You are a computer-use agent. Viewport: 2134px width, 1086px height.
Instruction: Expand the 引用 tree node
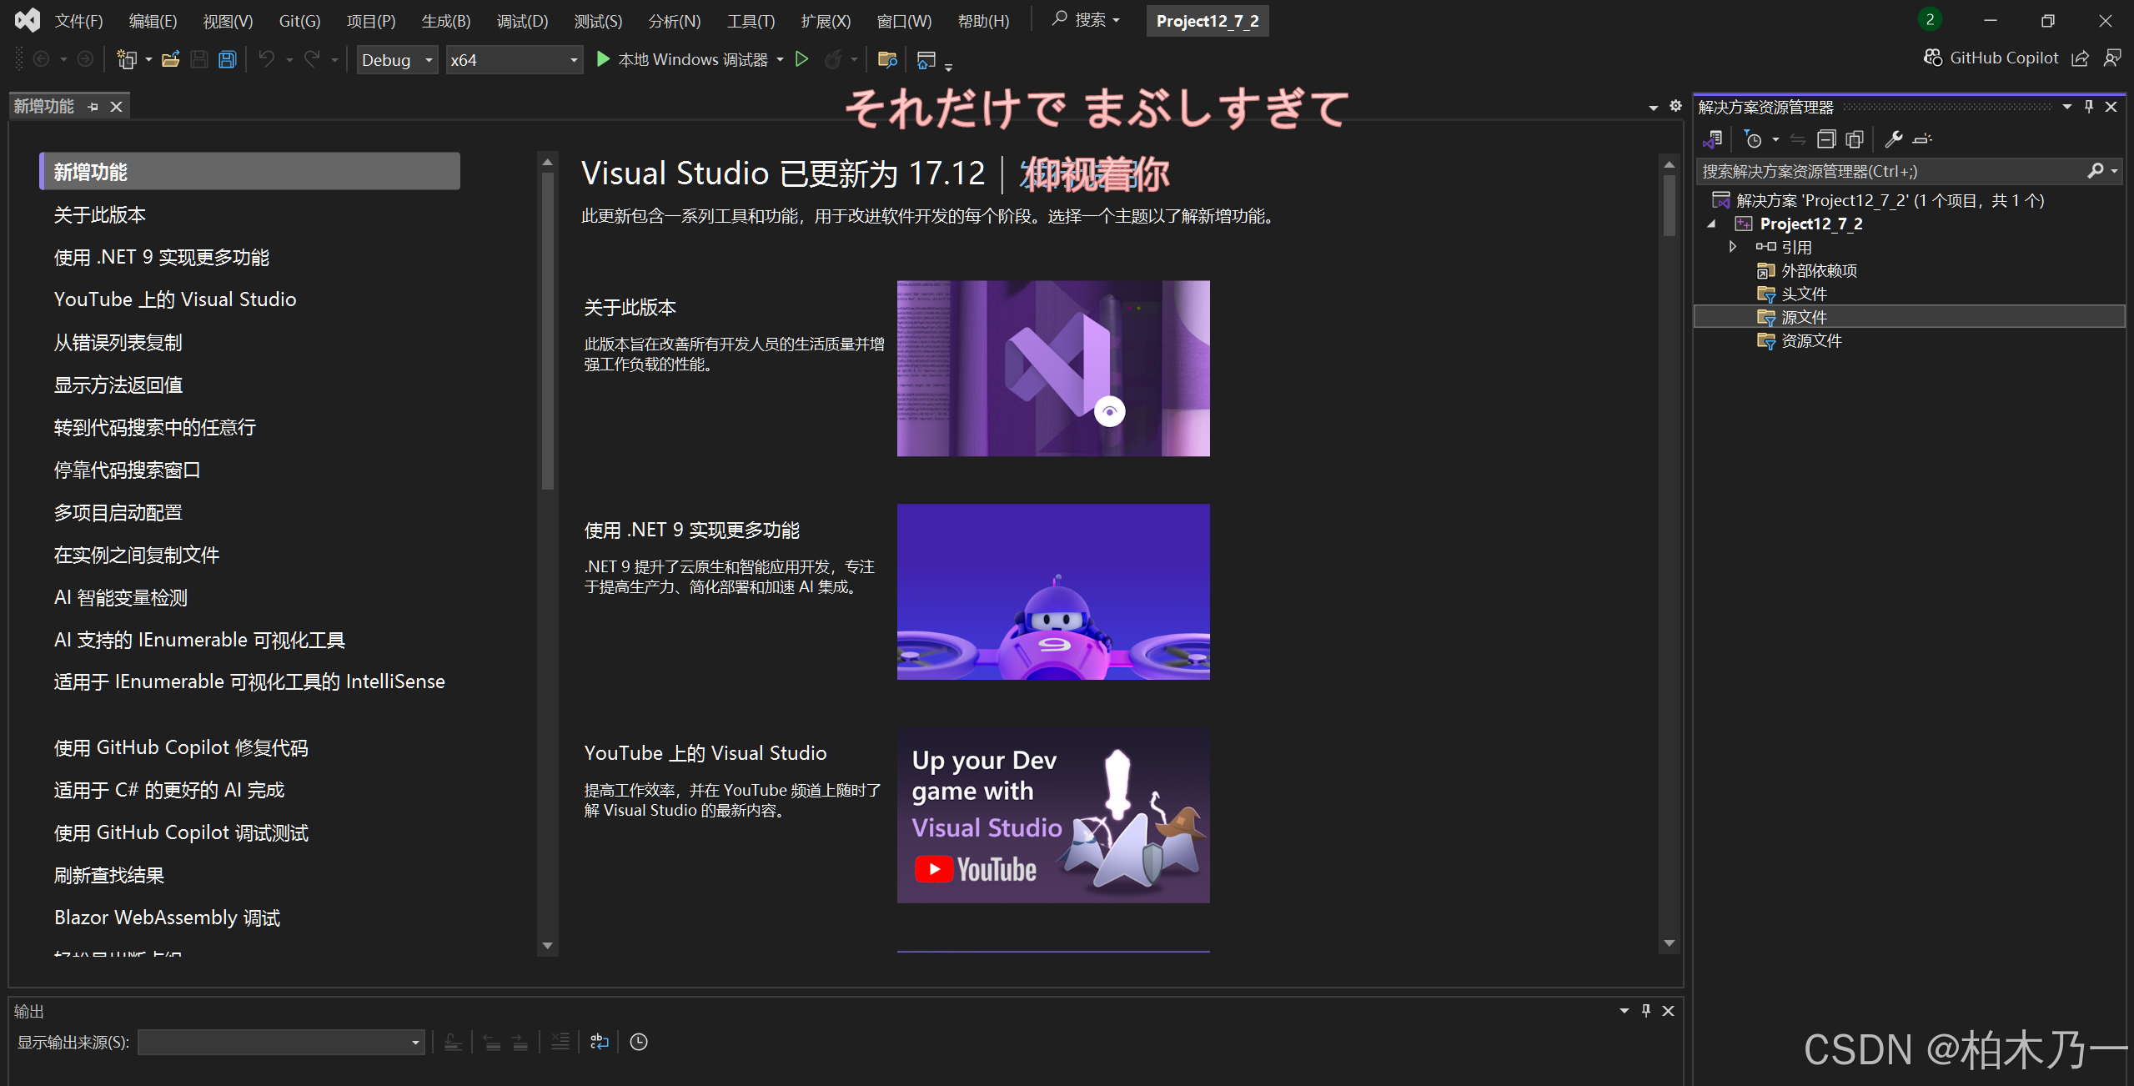click(1733, 247)
